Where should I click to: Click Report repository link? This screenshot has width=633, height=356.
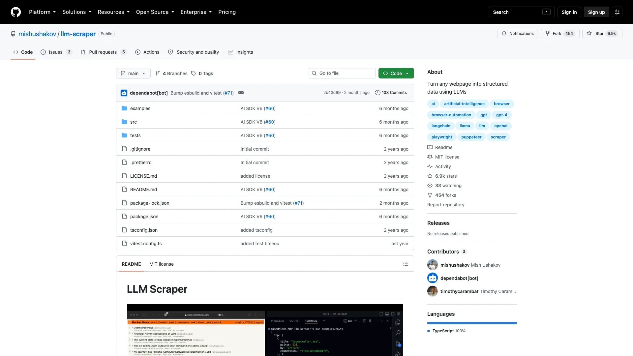(x=446, y=205)
